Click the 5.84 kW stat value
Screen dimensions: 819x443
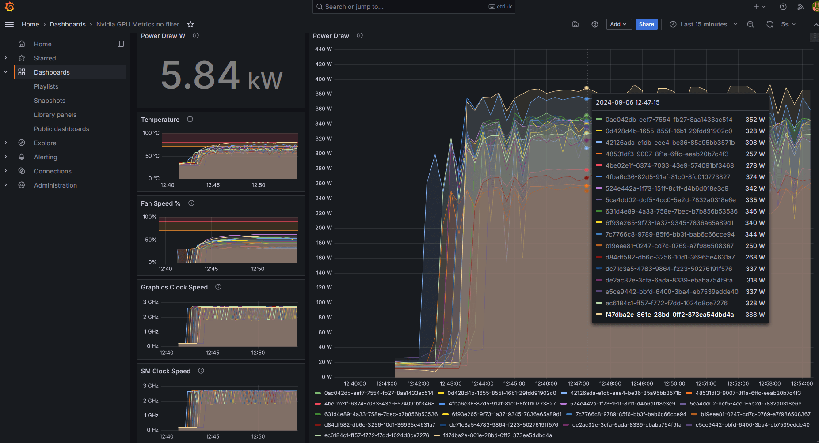[221, 75]
